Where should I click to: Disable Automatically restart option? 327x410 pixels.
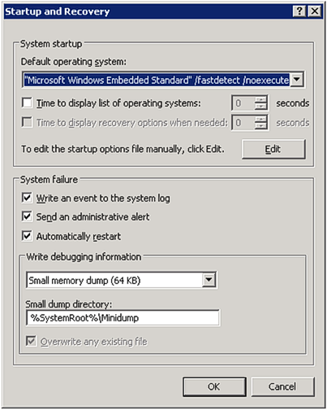(x=27, y=236)
